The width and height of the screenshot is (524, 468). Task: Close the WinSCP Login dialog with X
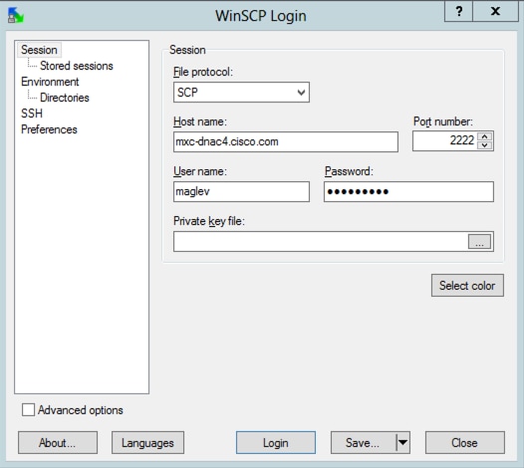pyautogui.click(x=495, y=11)
